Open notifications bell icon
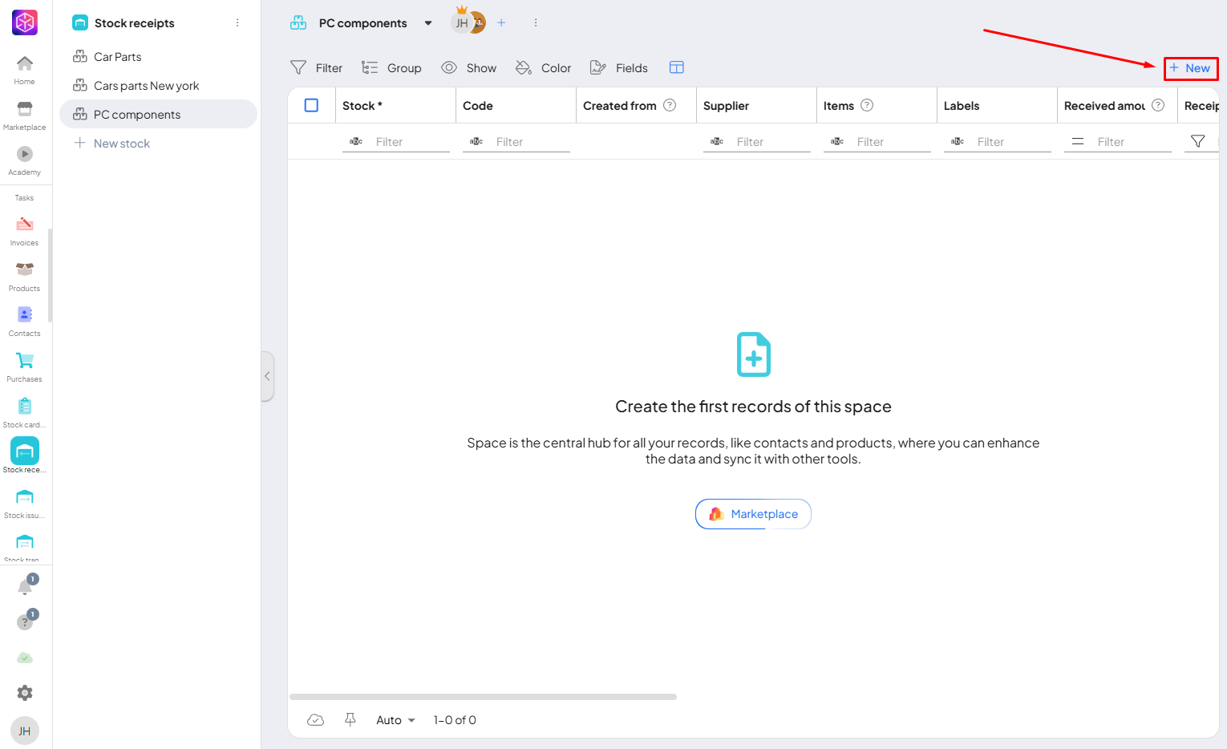Screen dimensions: 1227x749 click(x=25, y=588)
